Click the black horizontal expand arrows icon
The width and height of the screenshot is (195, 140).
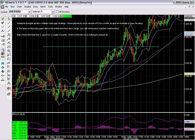3,71
